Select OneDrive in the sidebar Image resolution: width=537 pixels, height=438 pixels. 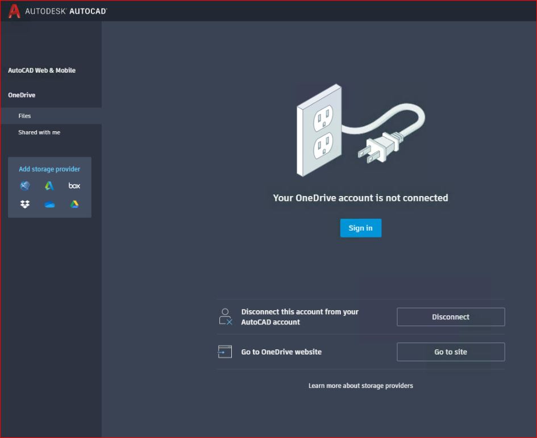[22, 95]
